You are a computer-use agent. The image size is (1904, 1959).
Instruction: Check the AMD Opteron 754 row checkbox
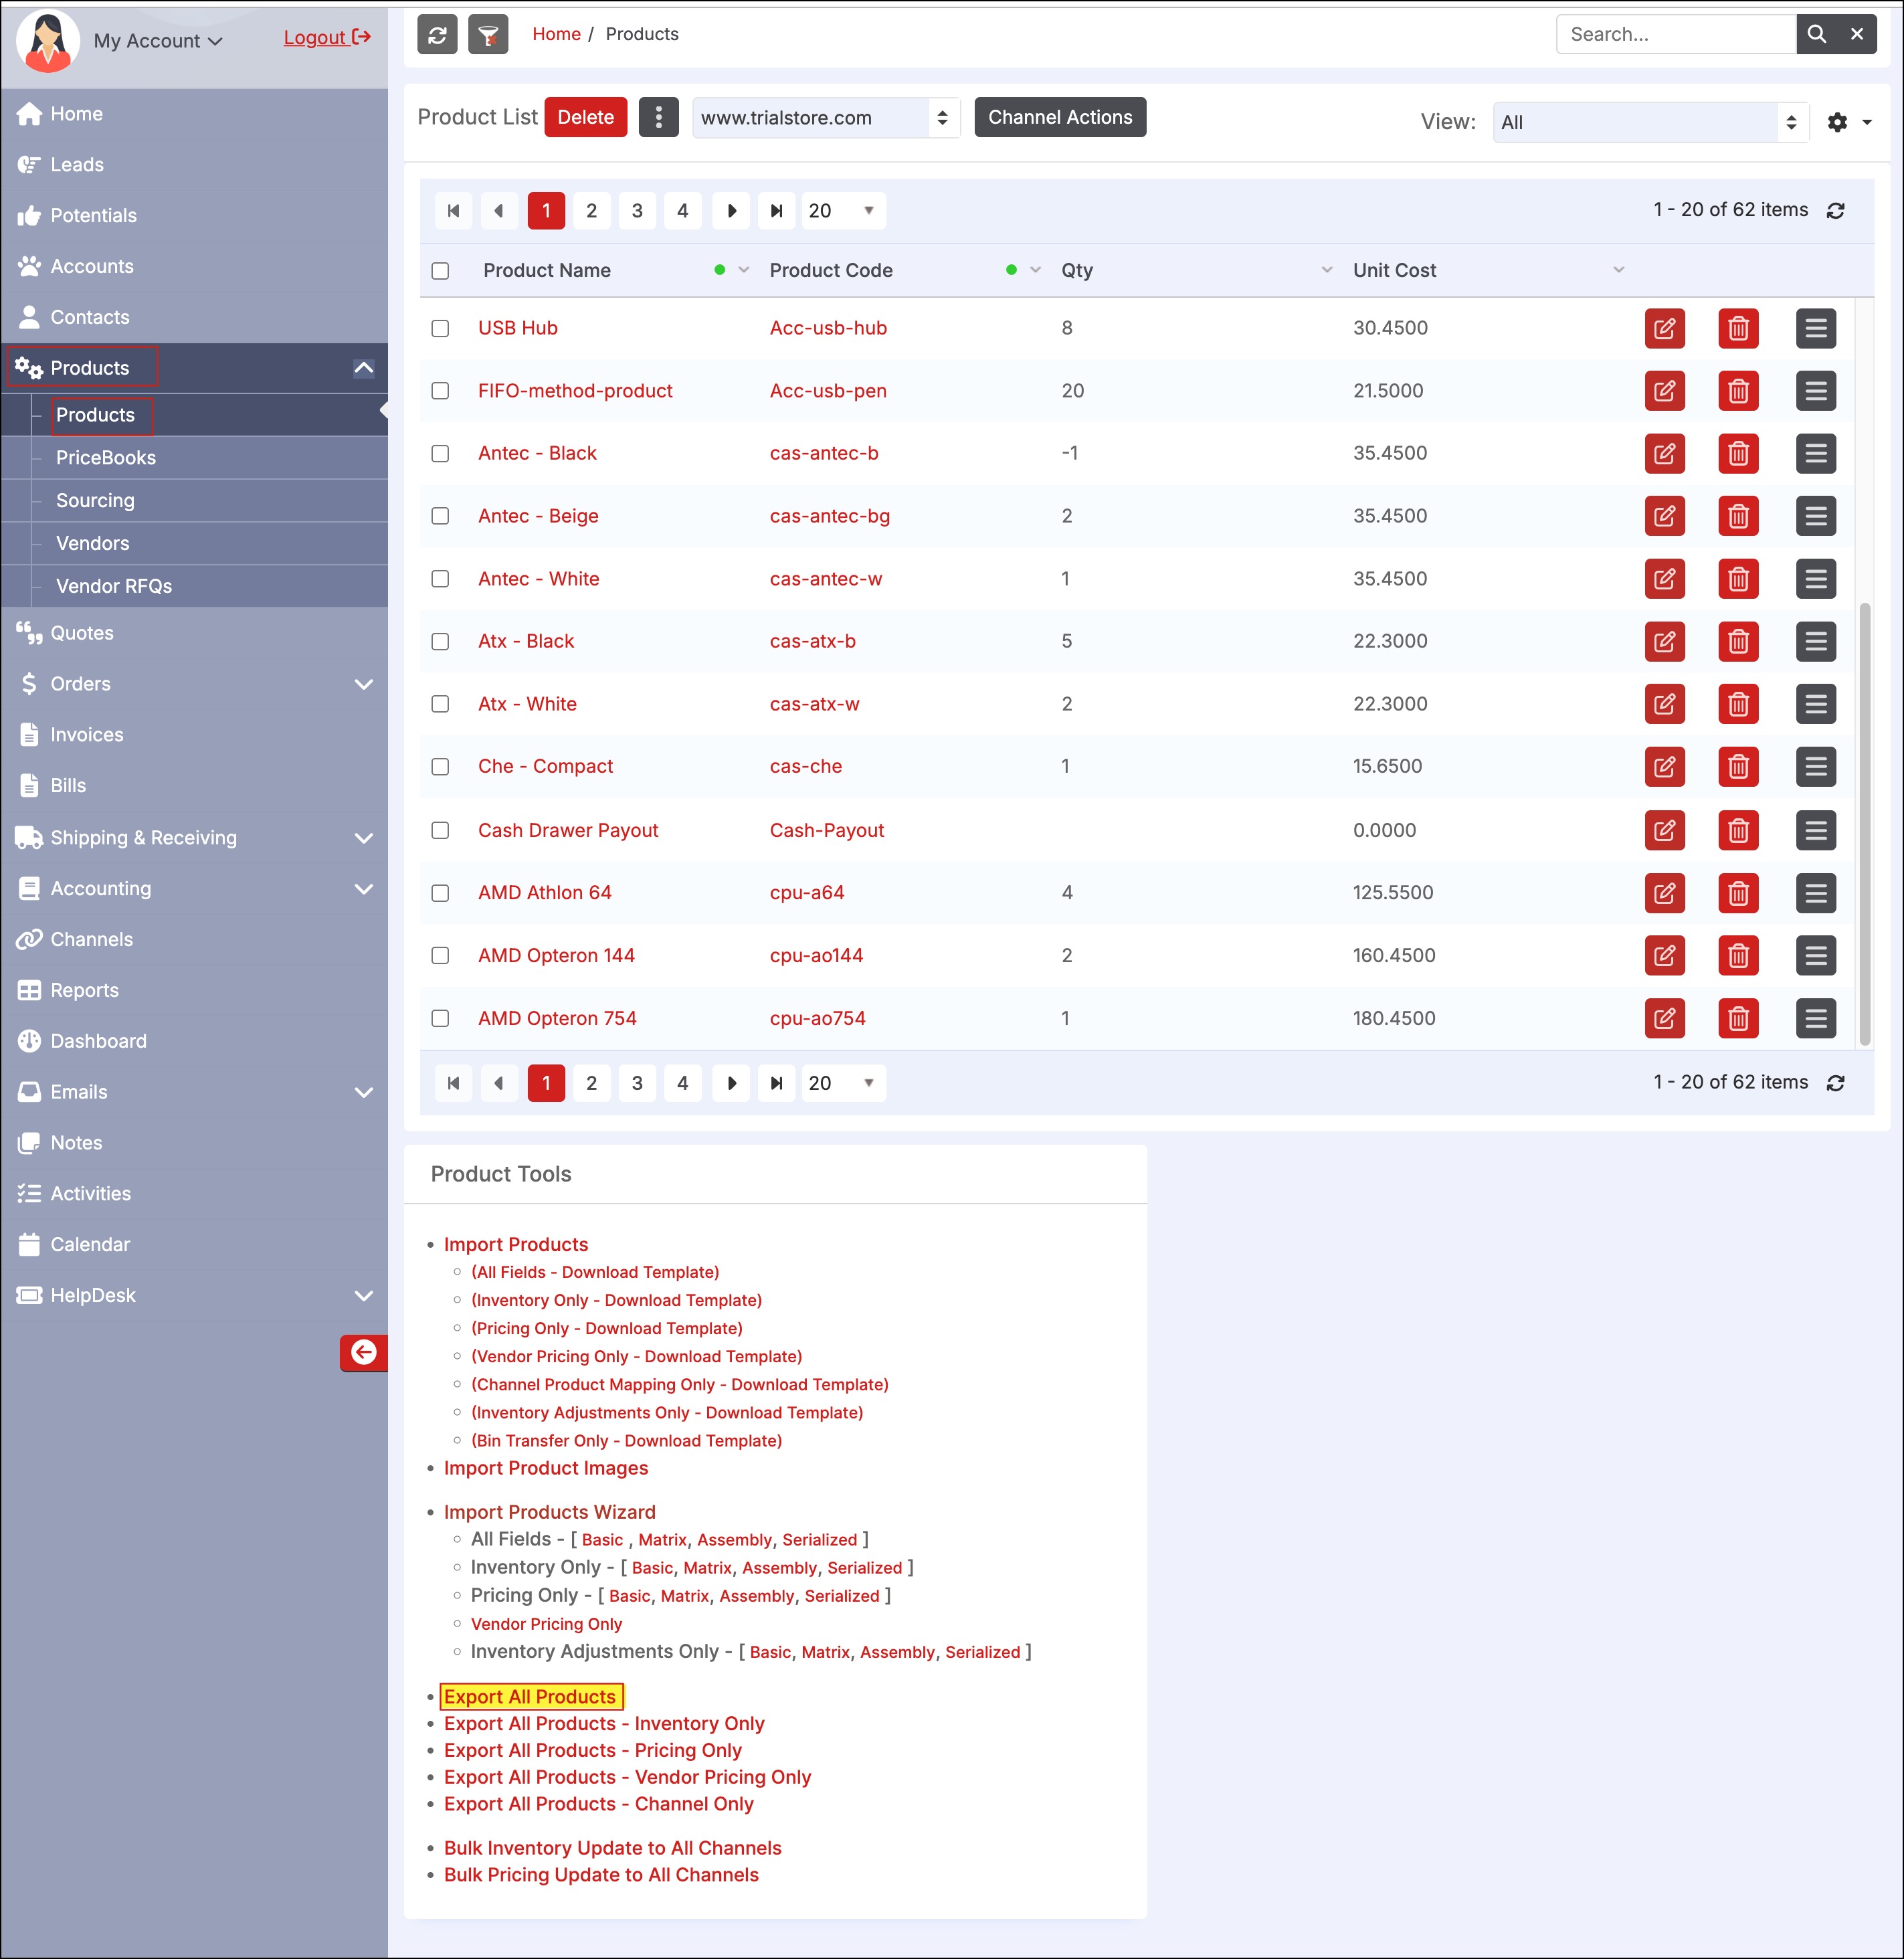[x=440, y=1018]
